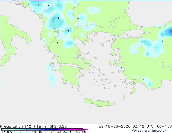This screenshot has width=172, height=133.
Task: Click the 'Precipitation (12h) [mm]' title text
Action: tap(24, 126)
